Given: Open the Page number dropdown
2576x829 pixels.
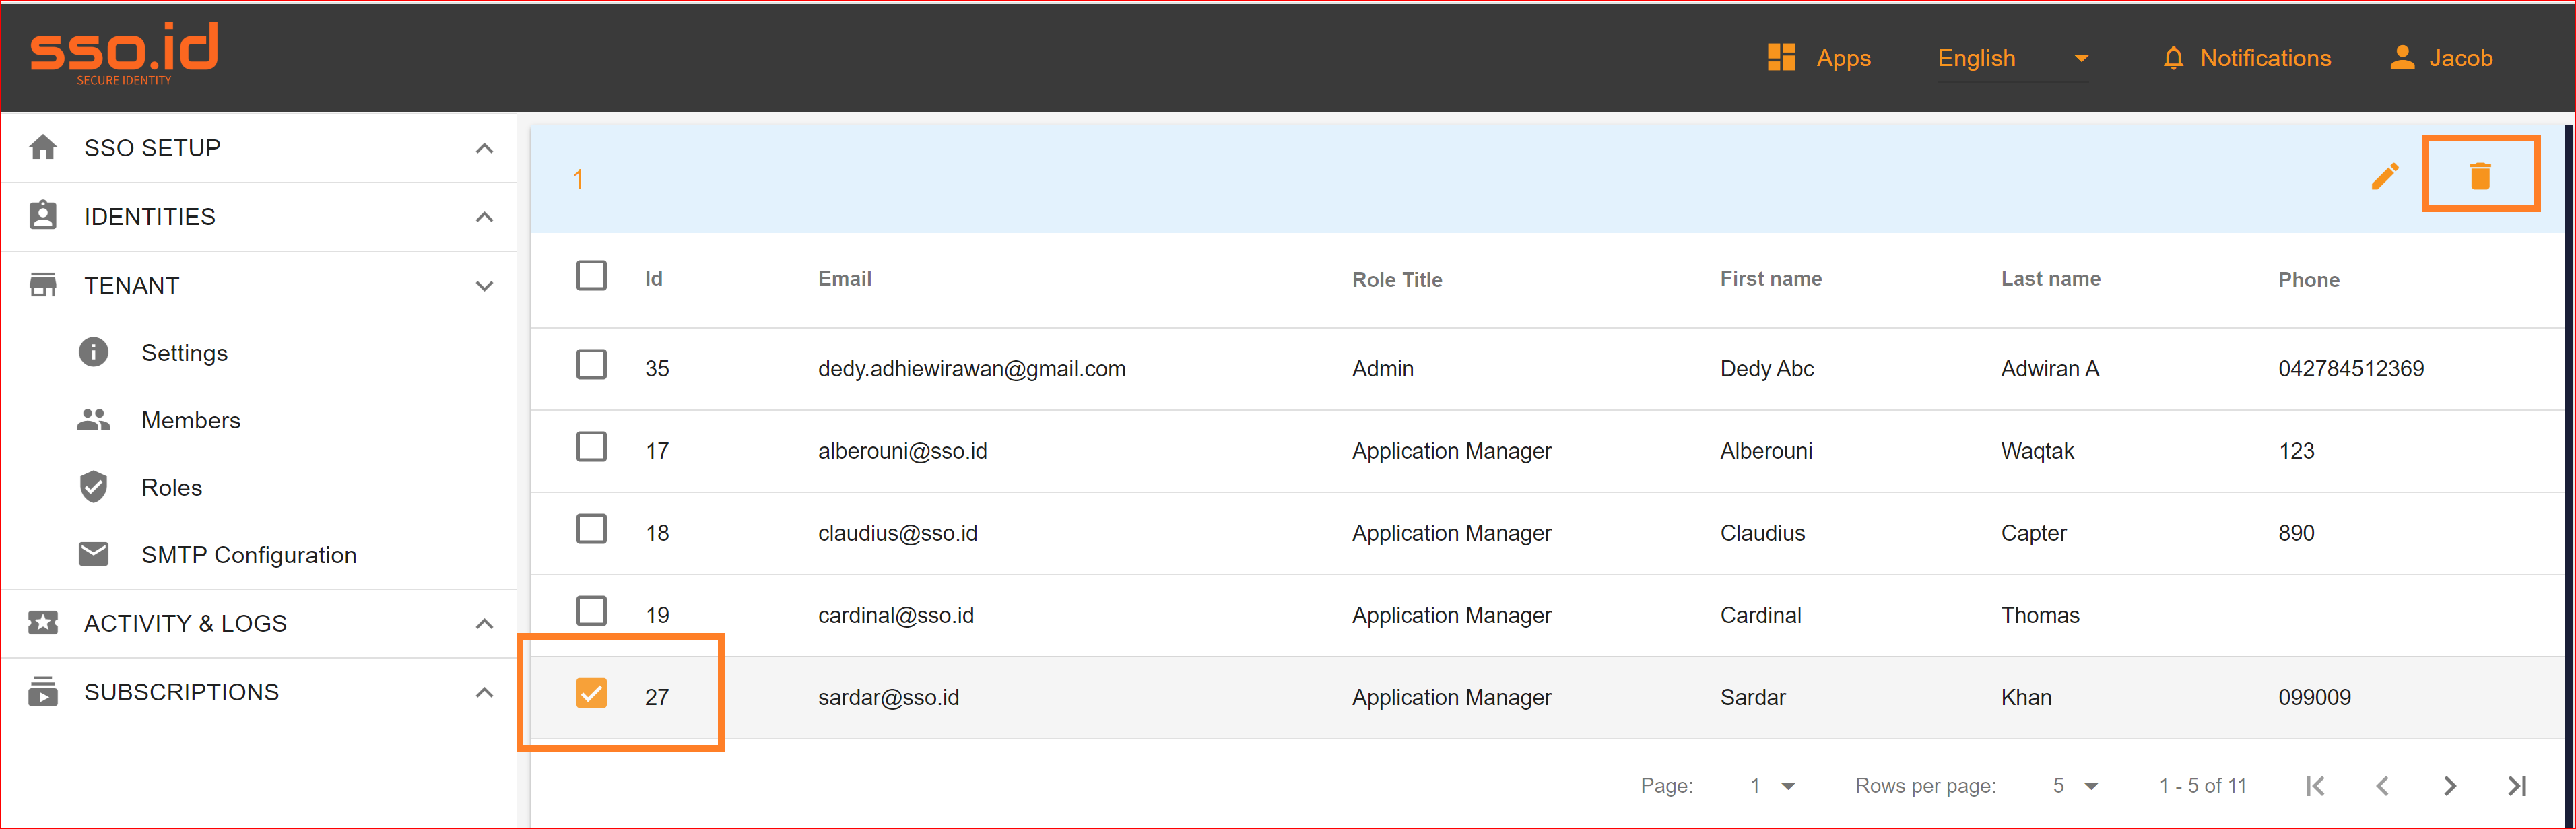Looking at the screenshot, I should pos(1772,786).
